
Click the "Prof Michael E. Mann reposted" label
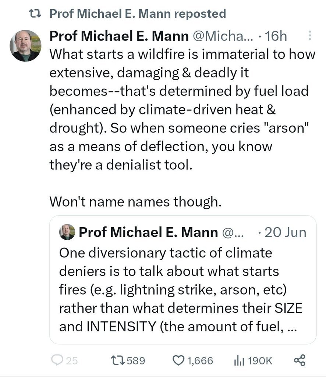138,14
